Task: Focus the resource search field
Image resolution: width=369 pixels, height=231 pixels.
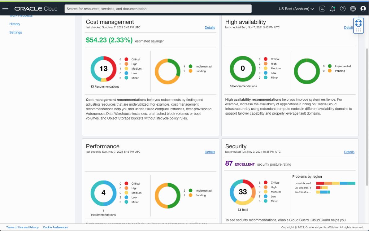Action: (158, 9)
